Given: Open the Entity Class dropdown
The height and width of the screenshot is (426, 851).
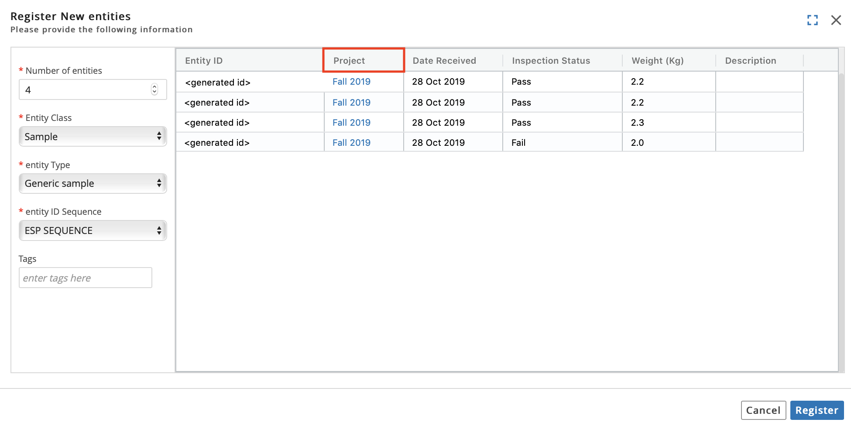Looking at the screenshot, I should (93, 137).
